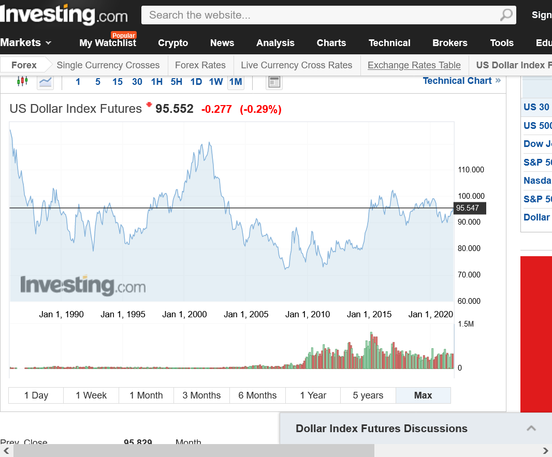Click the left arrow of horizontal scrollbar
The height and width of the screenshot is (457, 552).
[6, 451]
